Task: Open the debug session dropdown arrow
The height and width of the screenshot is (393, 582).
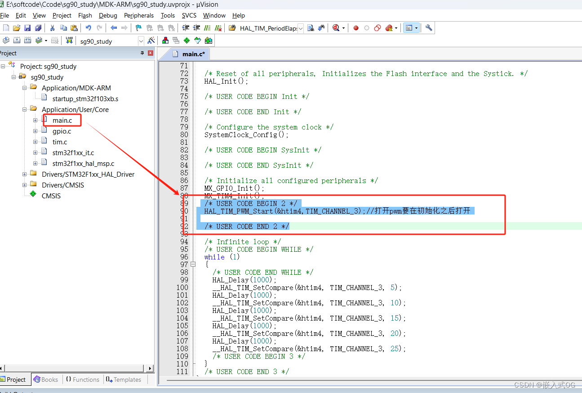Action: 344,28
